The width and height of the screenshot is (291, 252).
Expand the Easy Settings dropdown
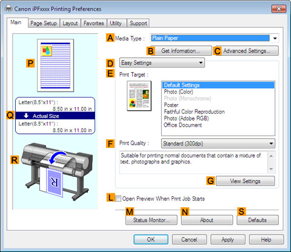162,63
